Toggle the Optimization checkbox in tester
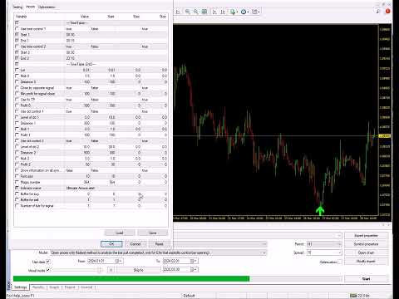Viewport: 399px width, 299px height. tap(340, 262)
